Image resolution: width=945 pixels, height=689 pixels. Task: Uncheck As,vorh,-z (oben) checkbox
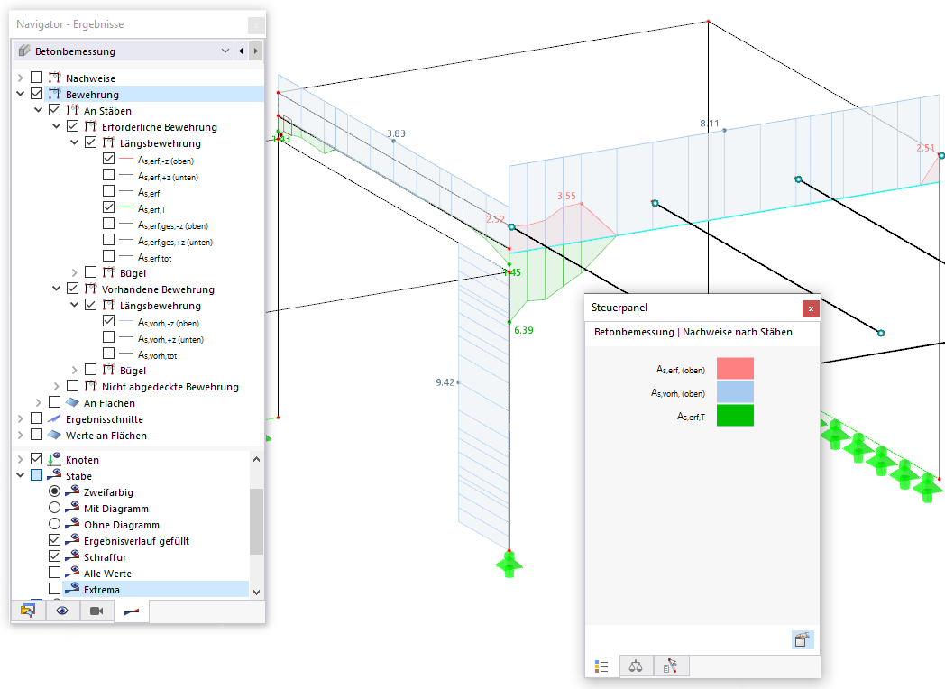pos(108,321)
